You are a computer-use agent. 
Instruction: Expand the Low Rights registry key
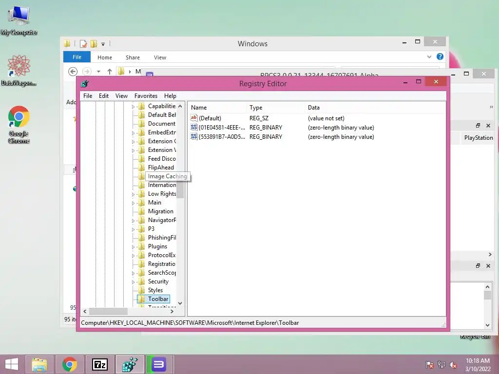tap(134, 194)
